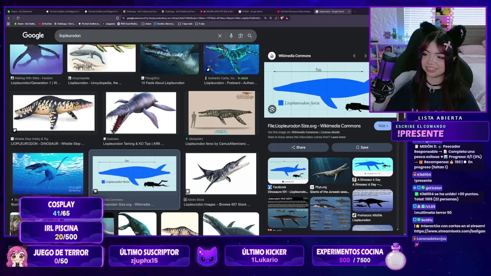Open the stream bookmark folder
This screenshot has width=491, height=276.
(x=147, y=24)
